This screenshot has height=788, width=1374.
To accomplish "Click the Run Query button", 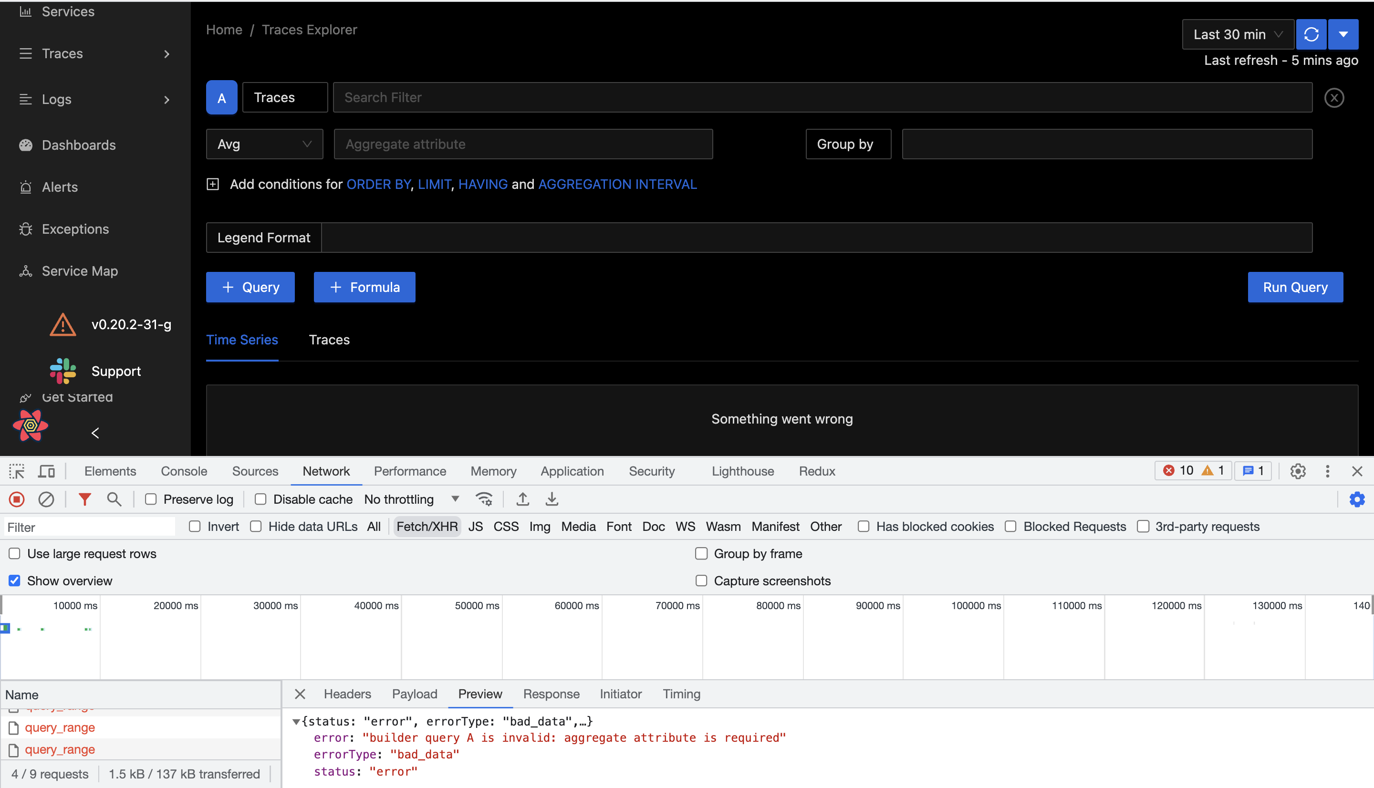I will (1294, 287).
